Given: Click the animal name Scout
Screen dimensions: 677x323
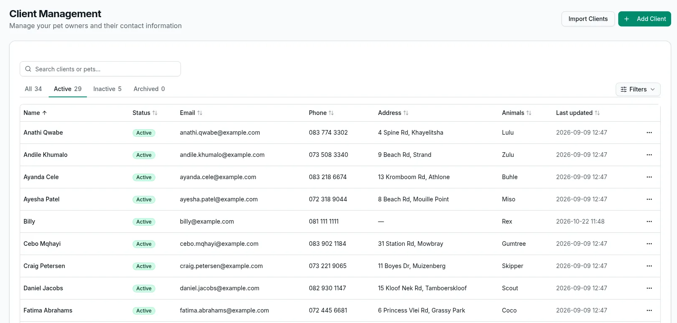Looking at the screenshot, I should pyautogui.click(x=510, y=288).
